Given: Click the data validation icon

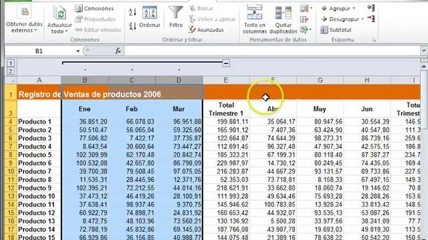Looking at the screenshot, I should [304, 9].
